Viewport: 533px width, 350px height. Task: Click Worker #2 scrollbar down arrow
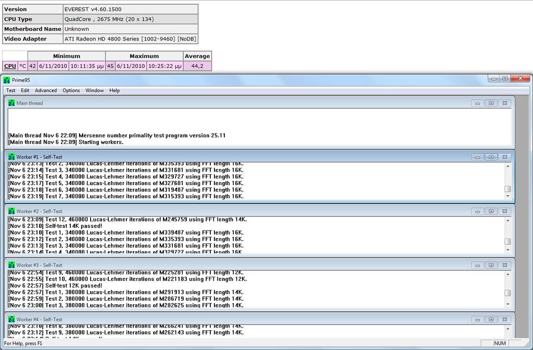pyautogui.click(x=508, y=250)
